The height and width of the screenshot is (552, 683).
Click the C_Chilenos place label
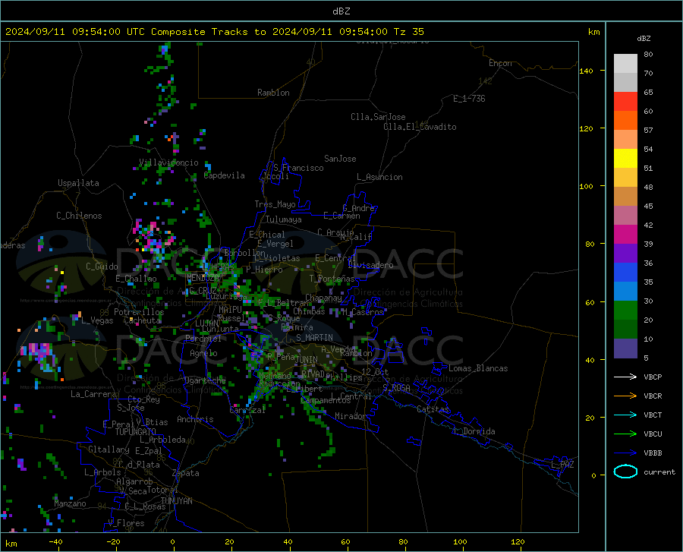pos(79,216)
